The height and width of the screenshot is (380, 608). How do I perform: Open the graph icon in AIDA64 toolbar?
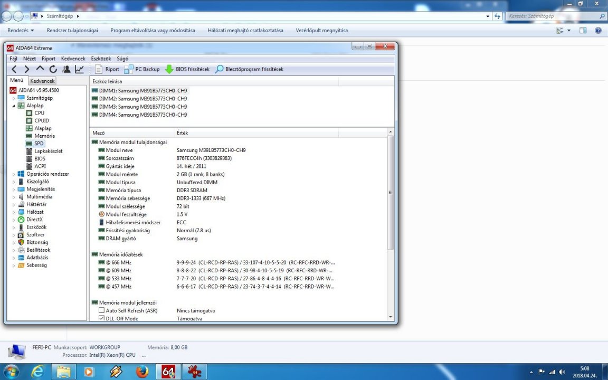[79, 70]
